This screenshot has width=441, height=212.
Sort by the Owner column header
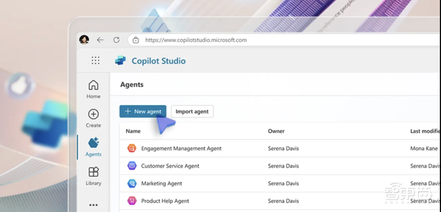click(x=276, y=131)
